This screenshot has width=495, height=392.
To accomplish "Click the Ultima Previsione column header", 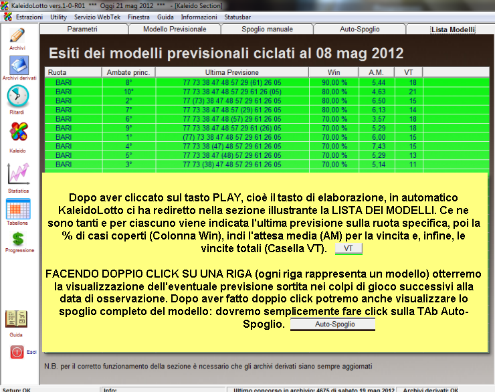I will [x=231, y=72].
